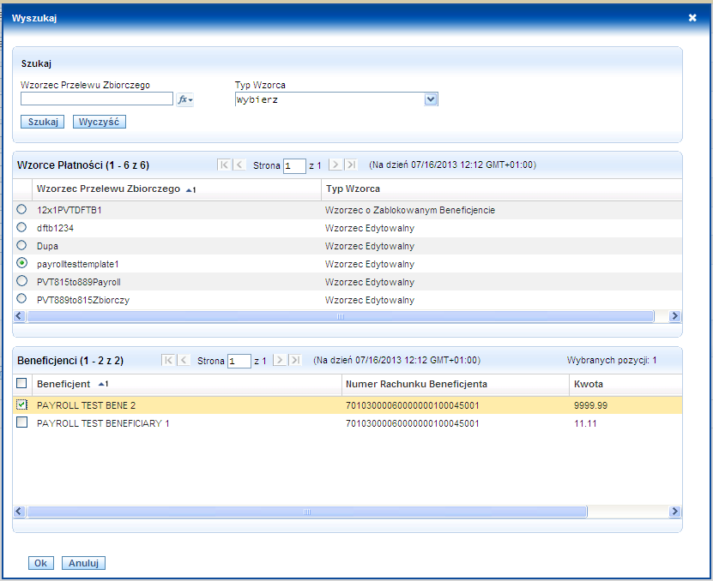
Task: Click right scroll arrow of templates table
Action: pos(674,316)
